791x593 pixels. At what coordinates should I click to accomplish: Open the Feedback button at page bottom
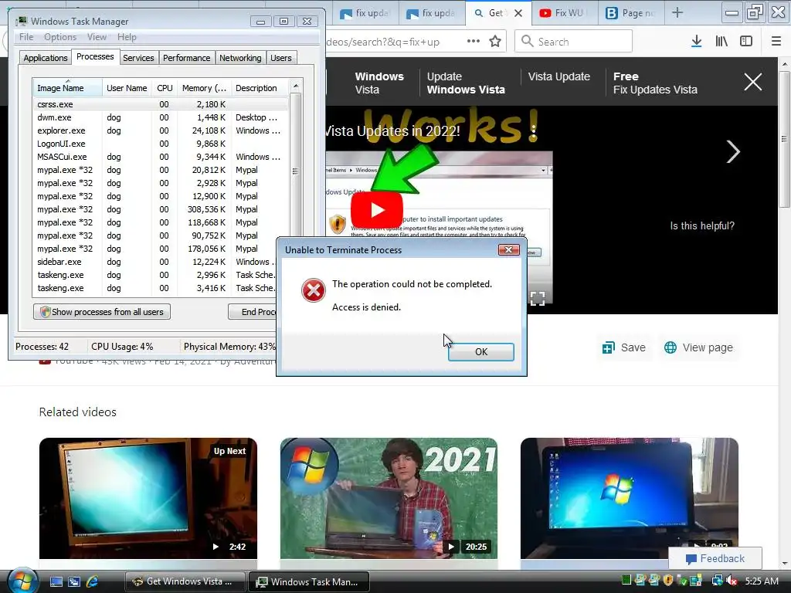tap(715, 558)
